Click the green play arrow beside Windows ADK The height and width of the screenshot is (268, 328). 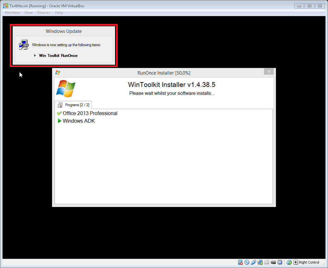point(59,121)
